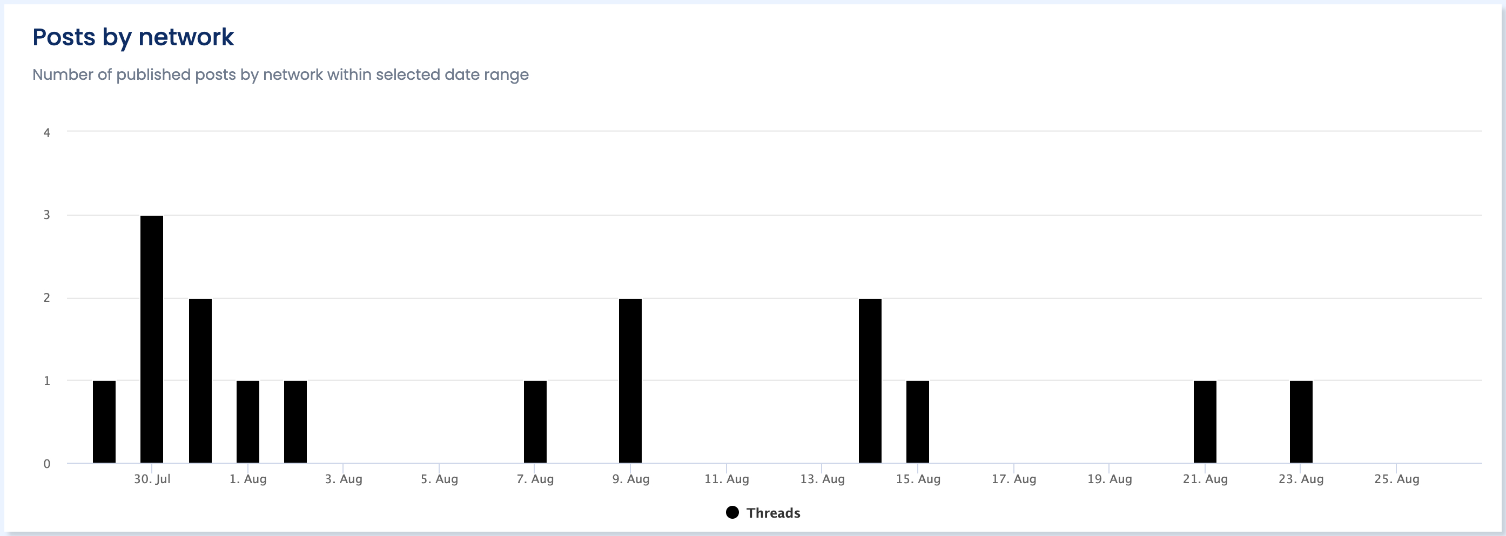Click the y-axis value 4 label
The height and width of the screenshot is (536, 1506).
[47, 133]
